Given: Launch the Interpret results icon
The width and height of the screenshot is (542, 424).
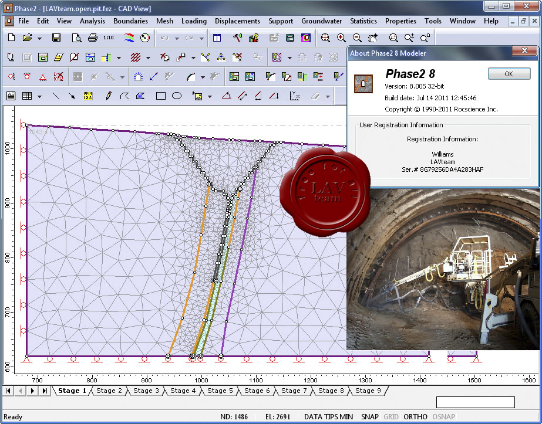Looking at the screenshot, I should [x=306, y=38].
